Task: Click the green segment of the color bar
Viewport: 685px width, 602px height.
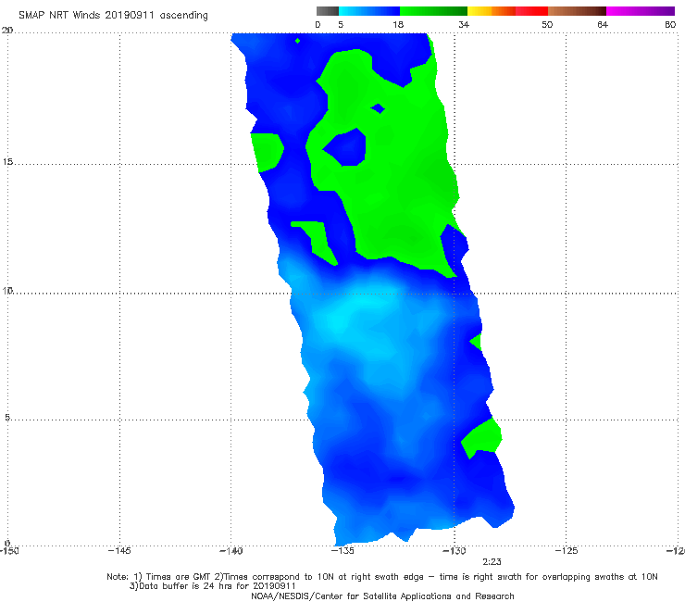Action: click(x=433, y=11)
